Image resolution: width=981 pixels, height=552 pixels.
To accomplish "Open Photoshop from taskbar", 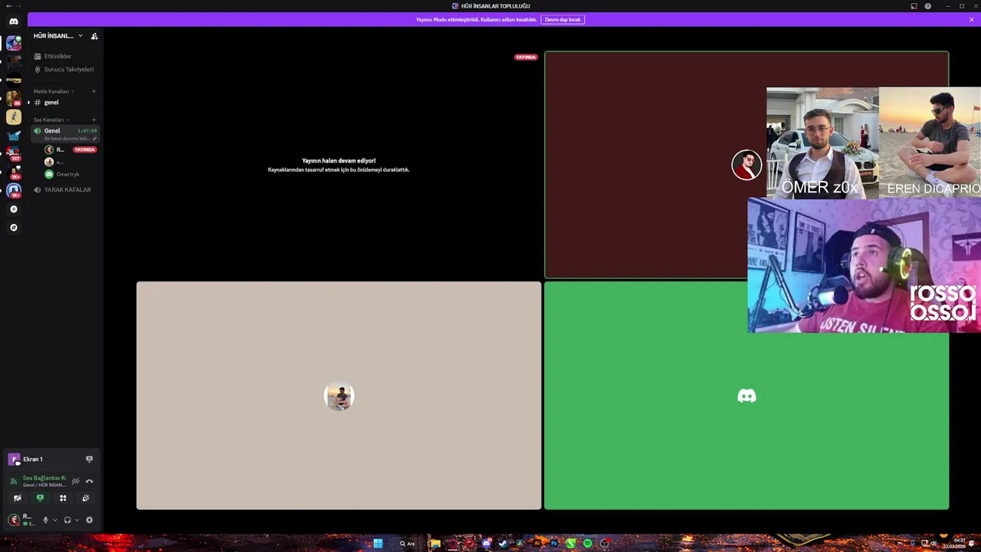I will point(554,544).
